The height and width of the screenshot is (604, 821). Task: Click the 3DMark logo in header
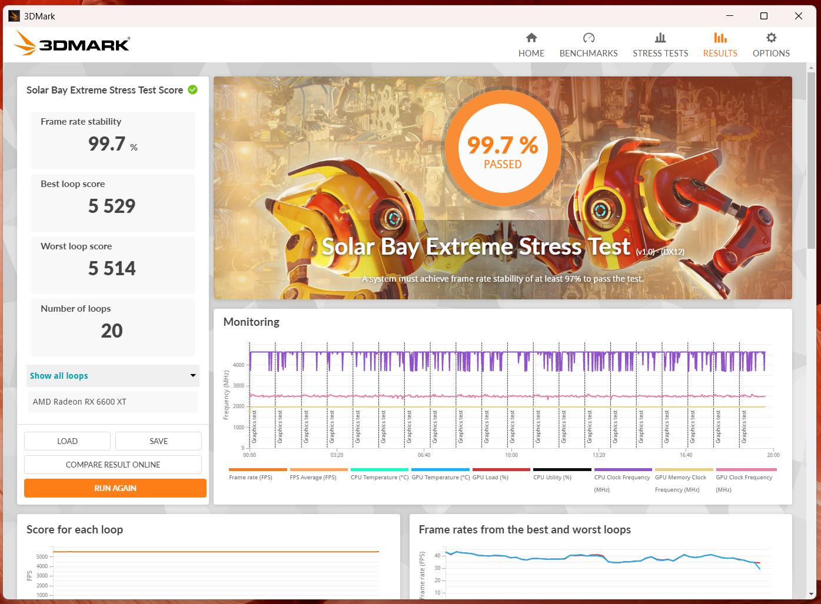point(72,44)
